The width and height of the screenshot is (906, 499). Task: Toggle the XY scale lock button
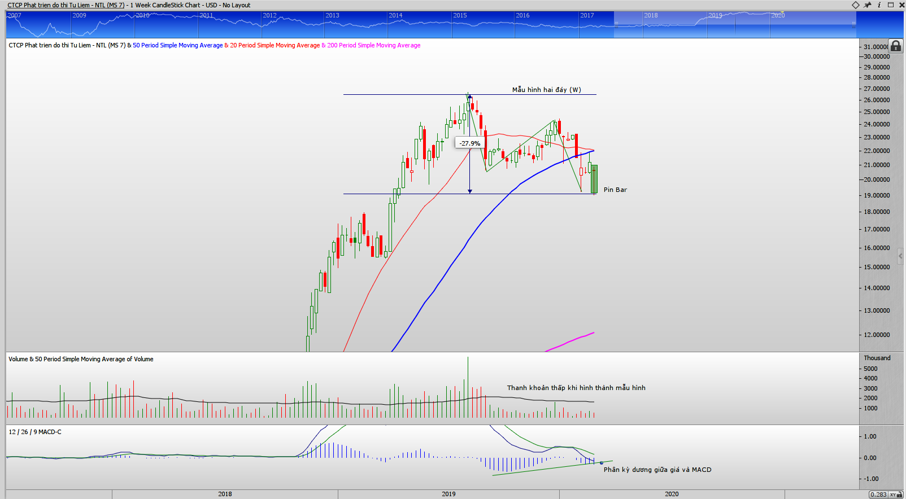tap(896, 494)
